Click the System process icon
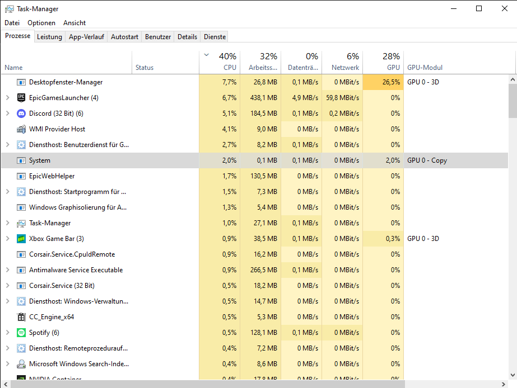Screen dimensions: 517x388 (21, 160)
